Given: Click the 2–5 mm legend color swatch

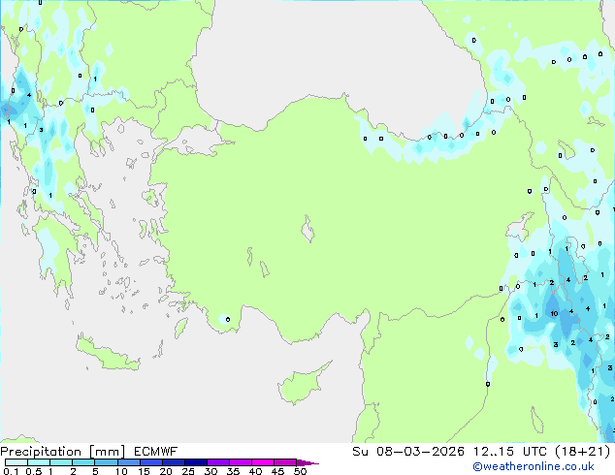Looking at the screenshot, I should click(83, 462).
